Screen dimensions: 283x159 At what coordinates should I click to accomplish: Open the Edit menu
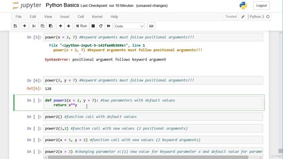pos(33,17)
